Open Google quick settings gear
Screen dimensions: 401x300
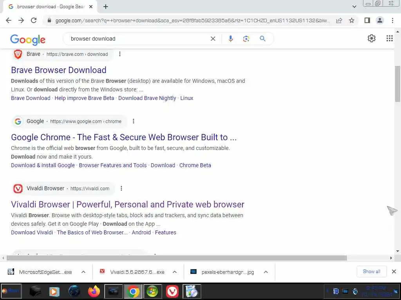click(x=372, y=38)
